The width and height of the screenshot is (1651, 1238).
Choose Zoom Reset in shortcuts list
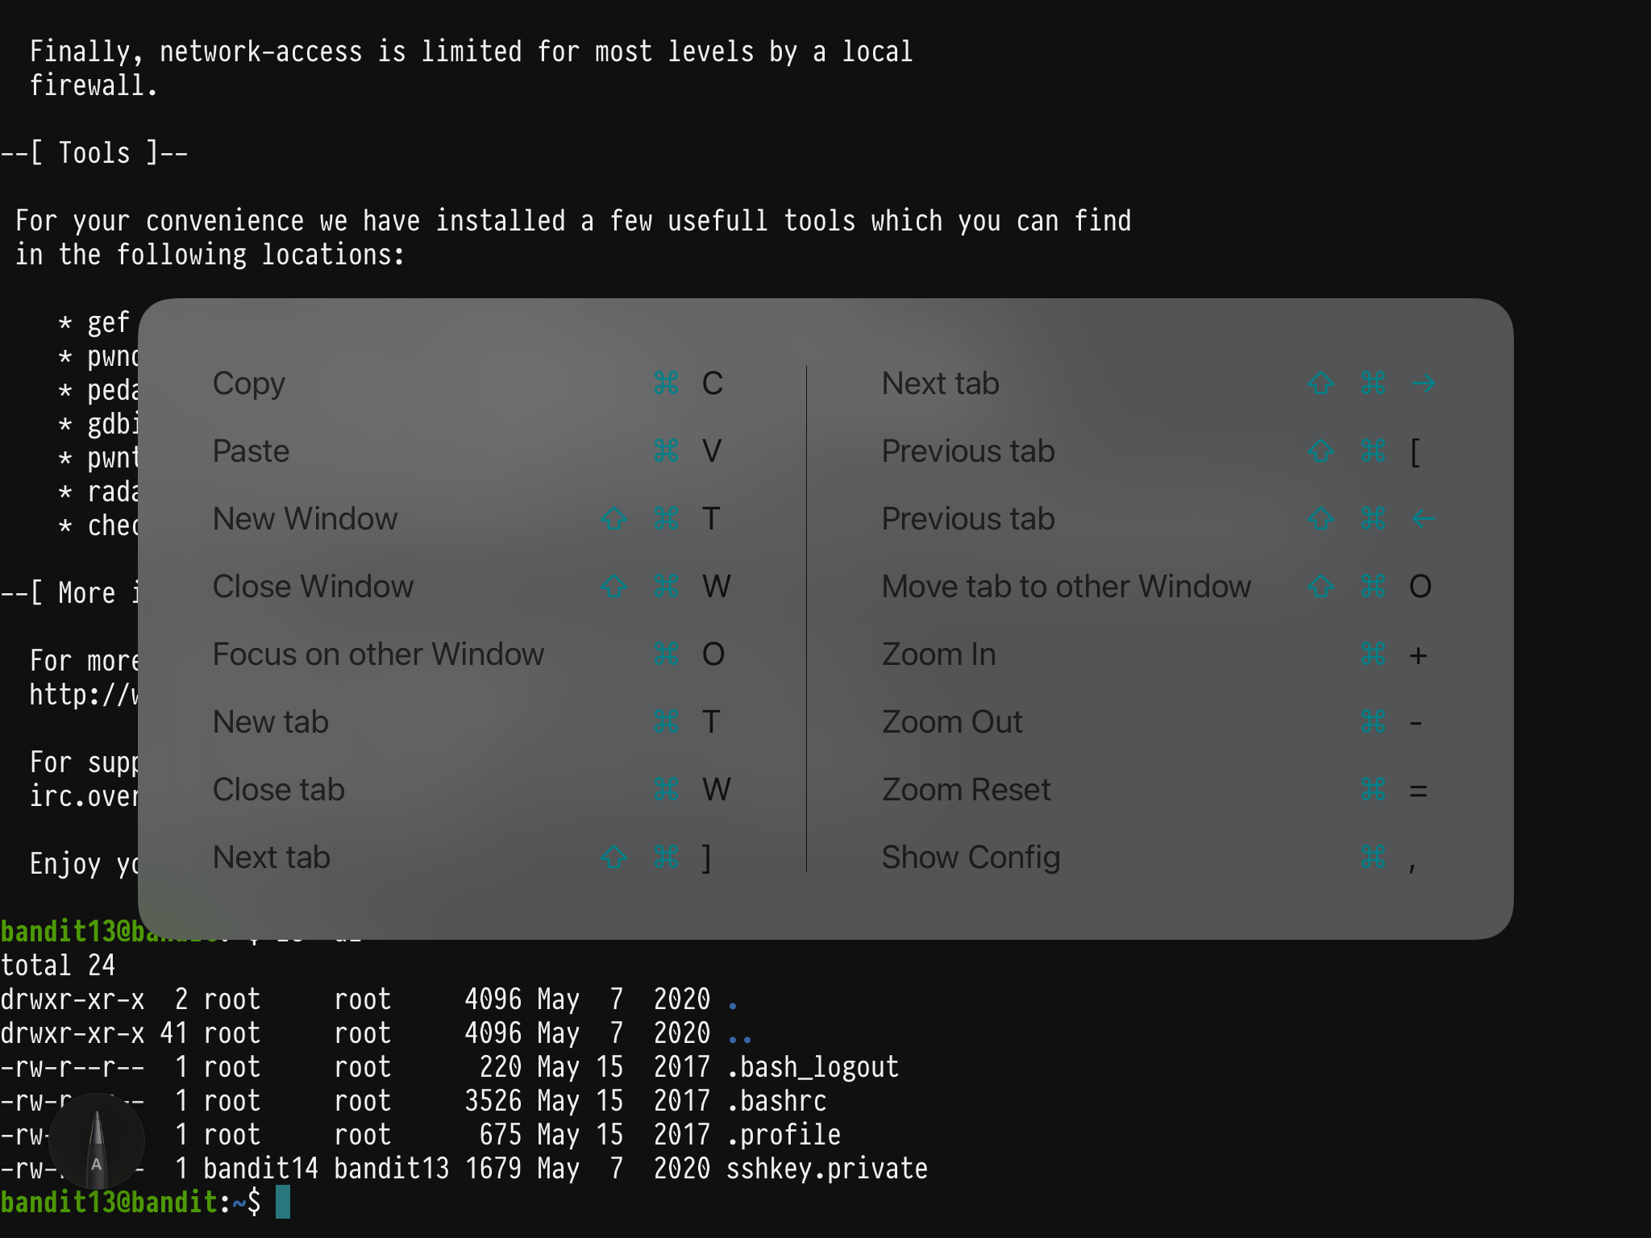(966, 790)
